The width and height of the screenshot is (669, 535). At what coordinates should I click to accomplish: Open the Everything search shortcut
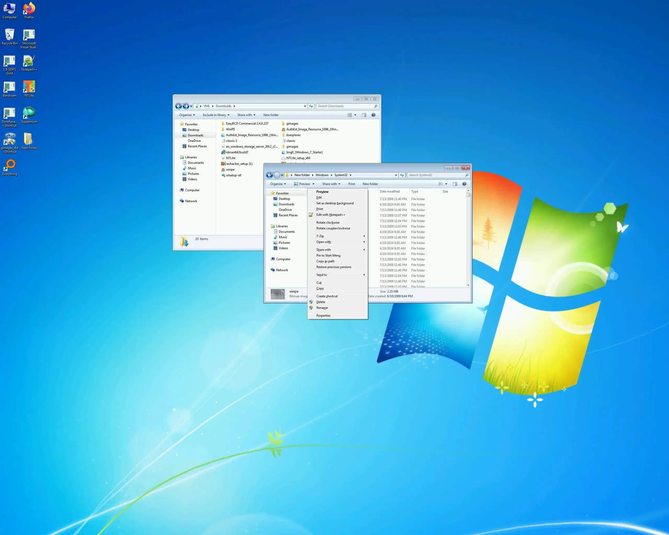click(10, 166)
